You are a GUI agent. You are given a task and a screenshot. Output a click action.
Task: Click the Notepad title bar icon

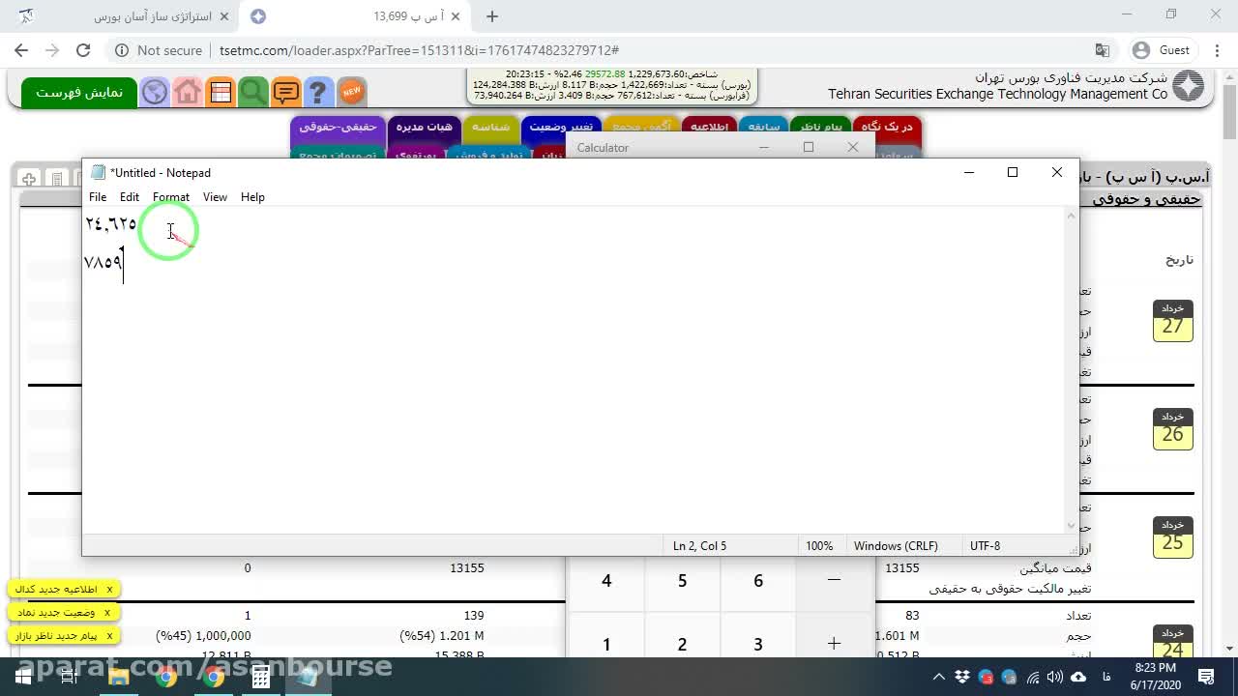[x=98, y=172]
